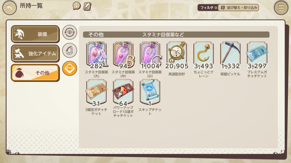Open 並び替え・絞り込み sort options
This screenshot has height=163, width=291.
239,8
